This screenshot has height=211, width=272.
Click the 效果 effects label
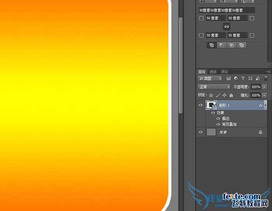pos(220,113)
